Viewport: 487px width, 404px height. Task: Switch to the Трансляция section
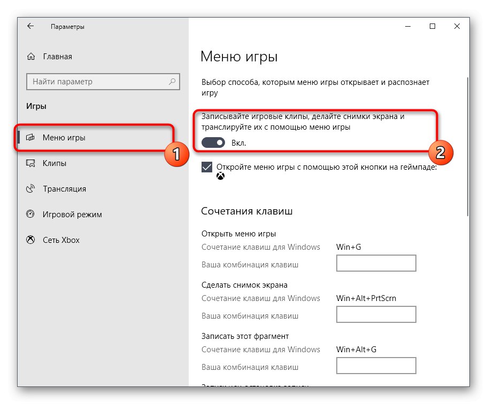coord(64,189)
